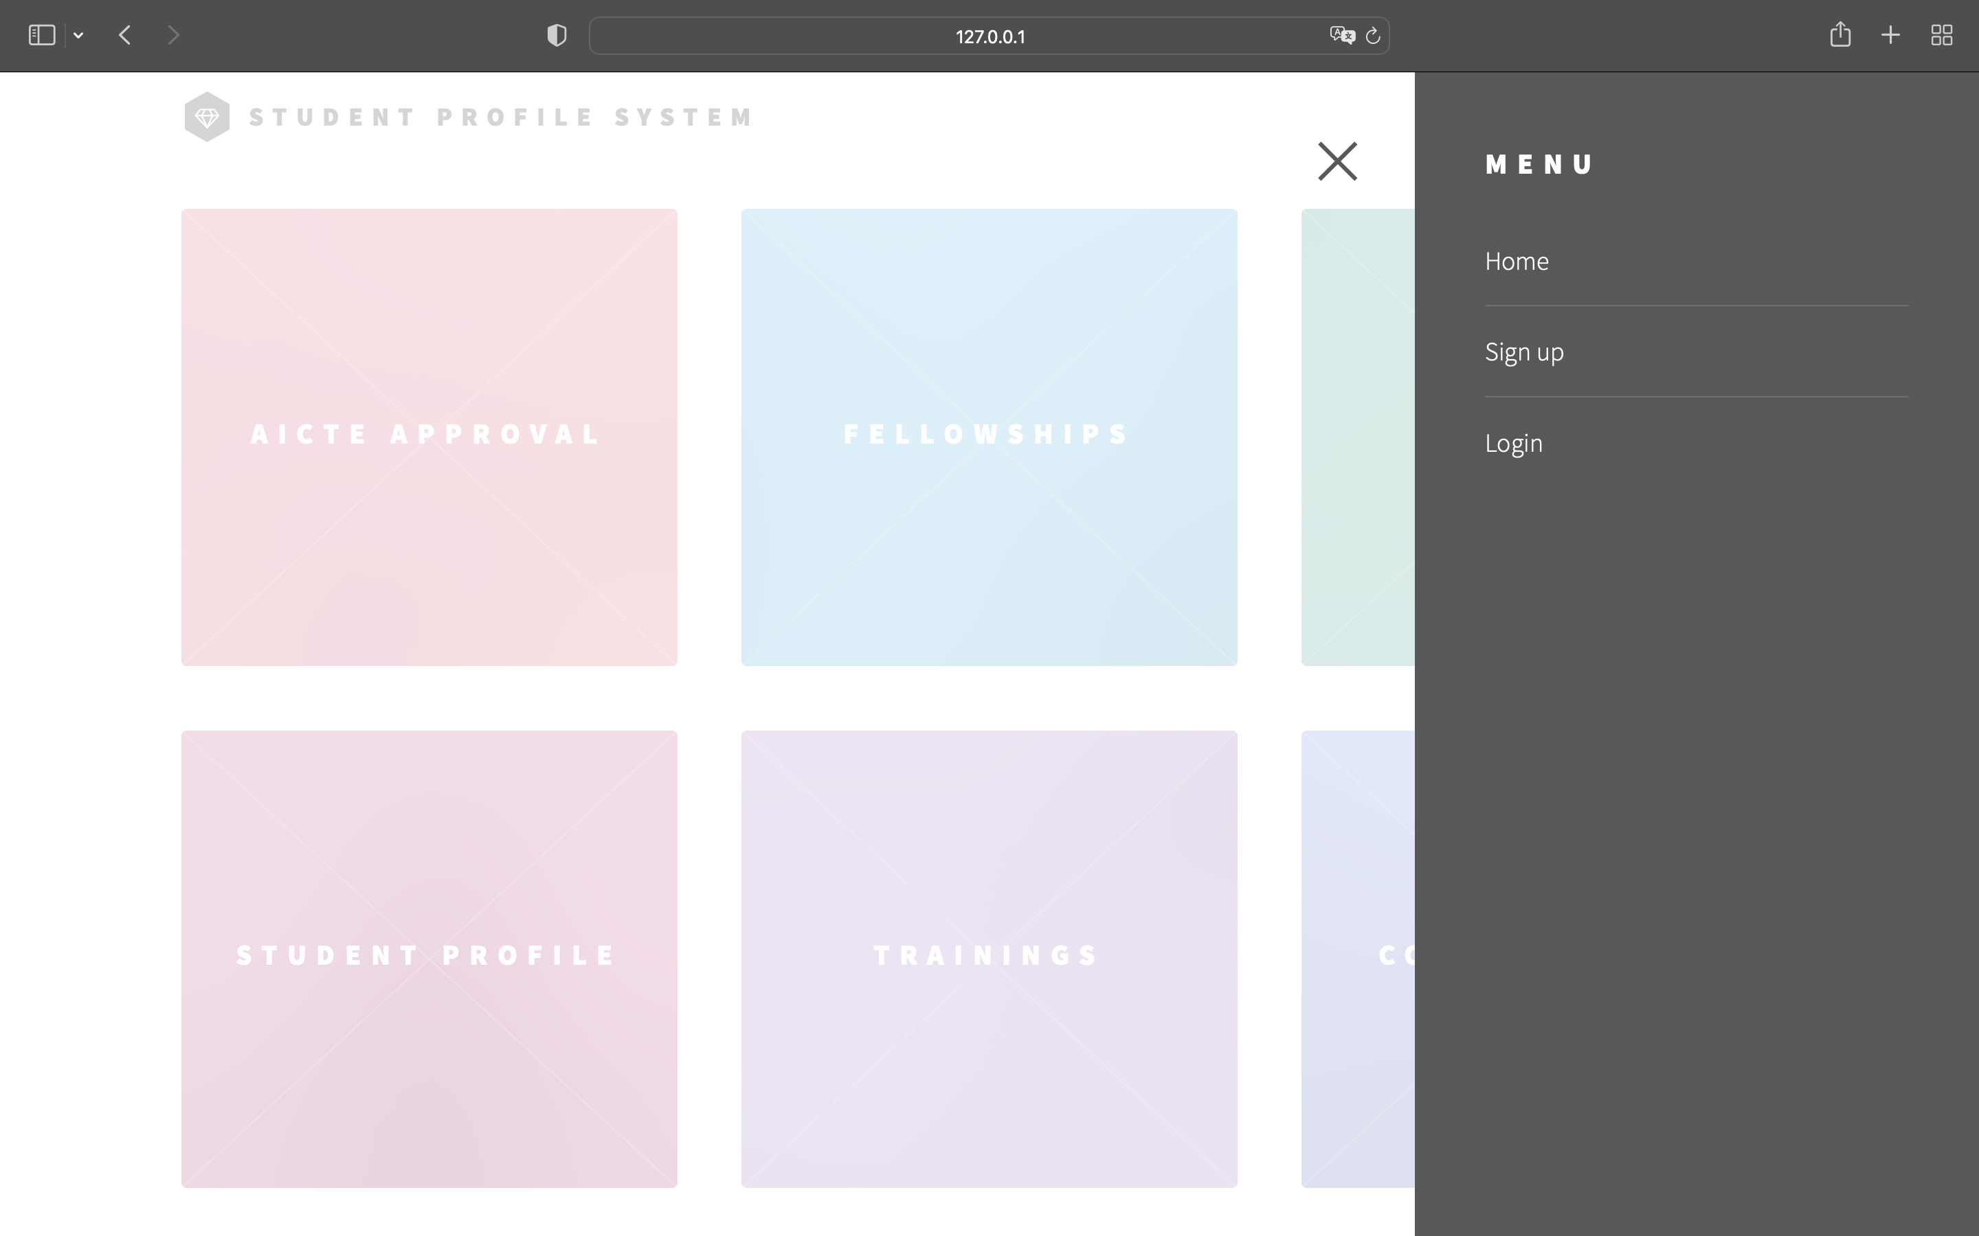1979x1236 pixels.
Task: Click the 127.0.0.1 address bar
Action: (989, 36)
